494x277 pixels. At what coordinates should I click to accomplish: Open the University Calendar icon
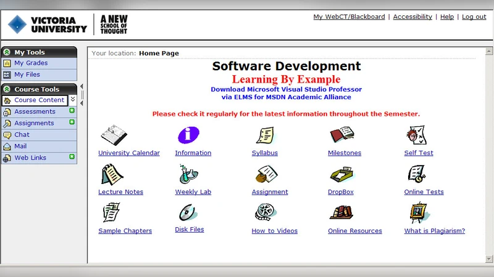[114, 135]
